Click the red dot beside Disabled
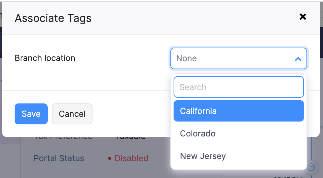The width and height of the screenshot is (323, 178). tap(110, 158)
